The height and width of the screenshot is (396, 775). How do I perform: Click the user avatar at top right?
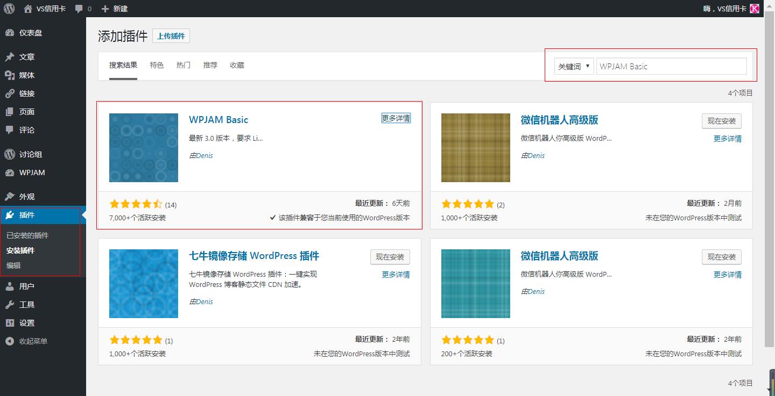pos(755,9)
